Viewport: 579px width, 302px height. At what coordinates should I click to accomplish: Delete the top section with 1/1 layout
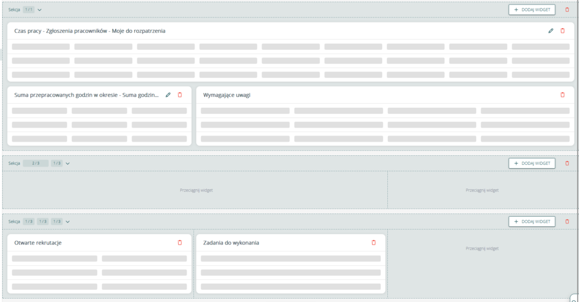pos(567,10)
